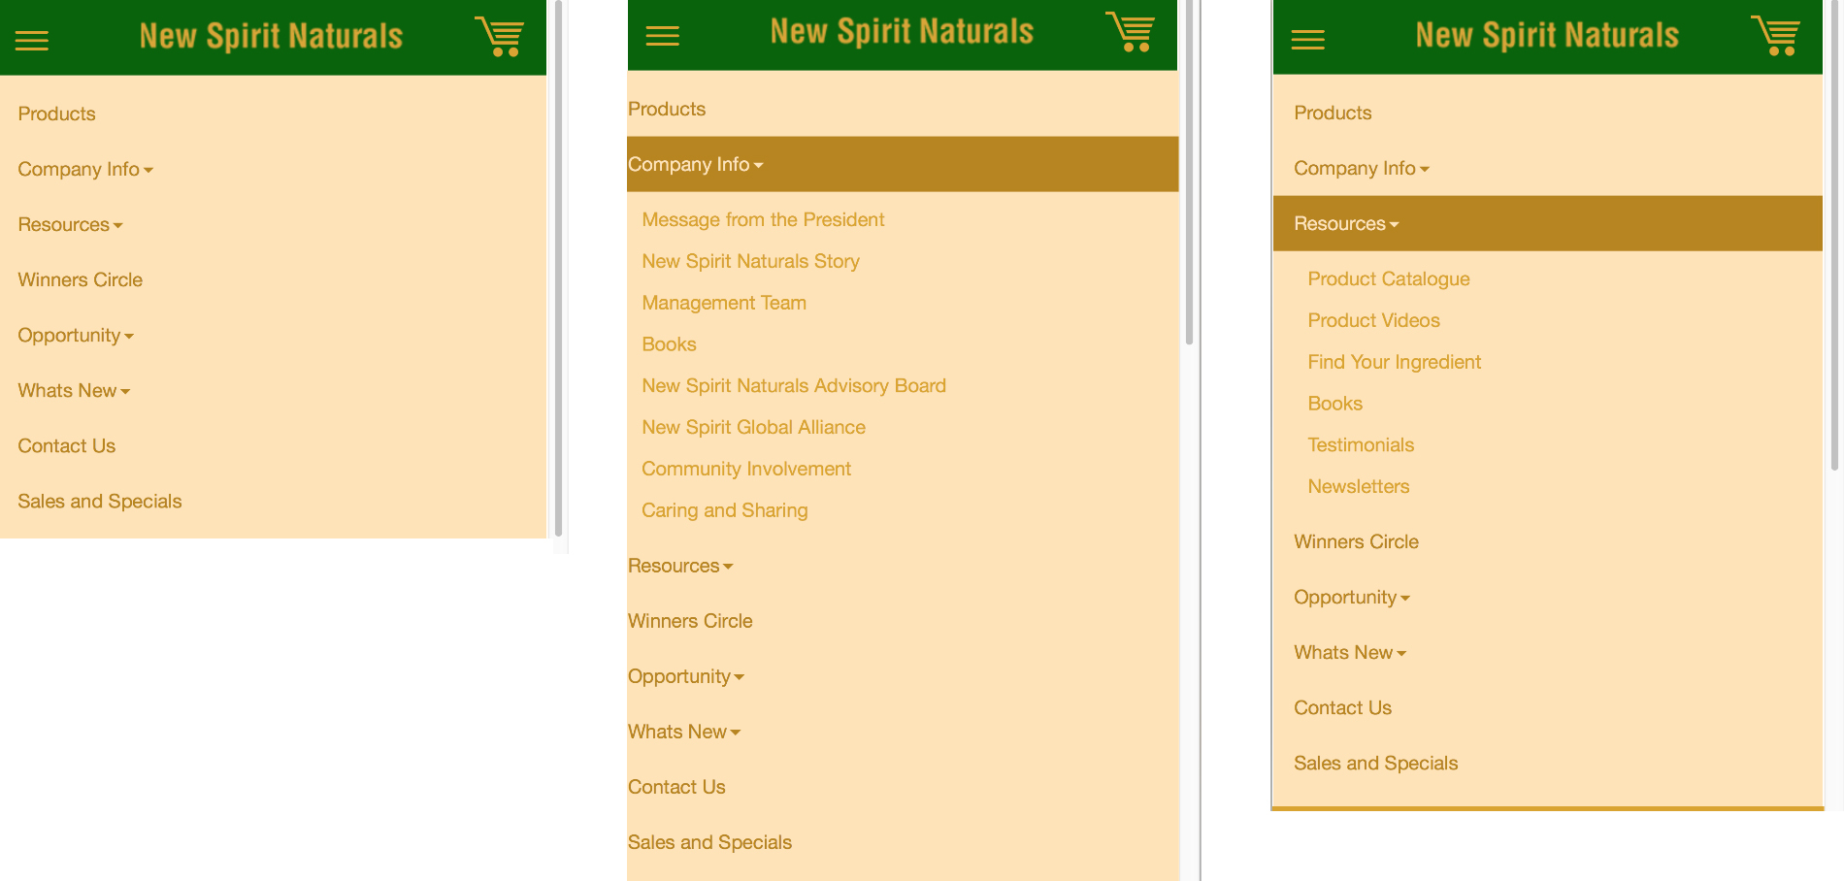This screenshot has width=1844, height=881.
Task: Open Contact Us in right panel
Action: (1342, 707)
